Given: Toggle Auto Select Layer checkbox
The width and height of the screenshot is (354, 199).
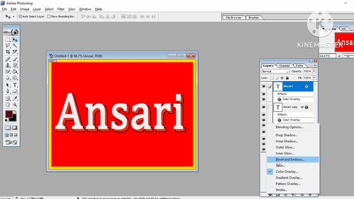Looking at the screenshot, I should tap(20, 17).
